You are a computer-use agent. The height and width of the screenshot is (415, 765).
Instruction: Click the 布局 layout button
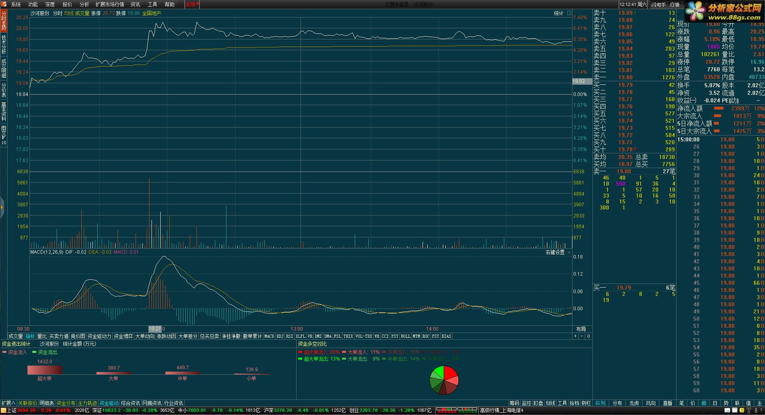point(581,329)
